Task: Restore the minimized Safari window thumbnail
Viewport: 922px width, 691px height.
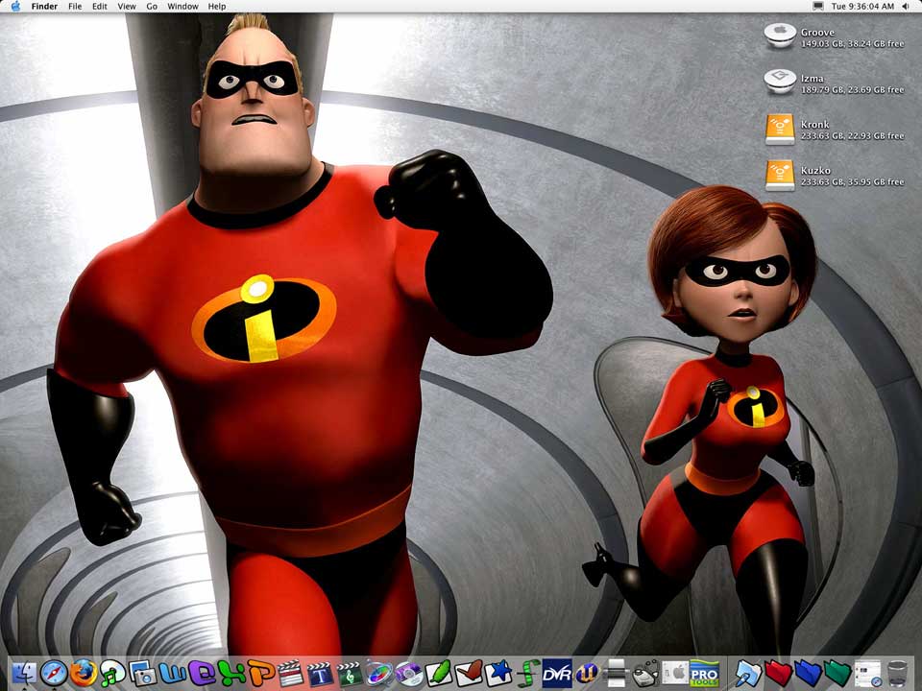Action: pos(867,673)
